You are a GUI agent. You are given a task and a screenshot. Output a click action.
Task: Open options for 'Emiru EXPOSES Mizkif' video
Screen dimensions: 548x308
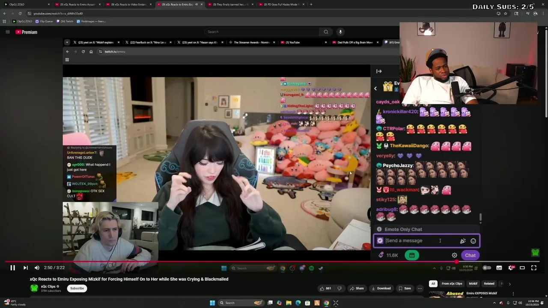coord(513,294)
